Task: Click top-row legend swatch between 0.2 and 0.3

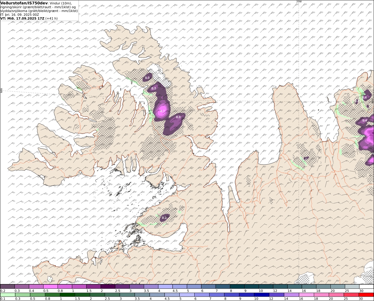Action: point(7,286)
